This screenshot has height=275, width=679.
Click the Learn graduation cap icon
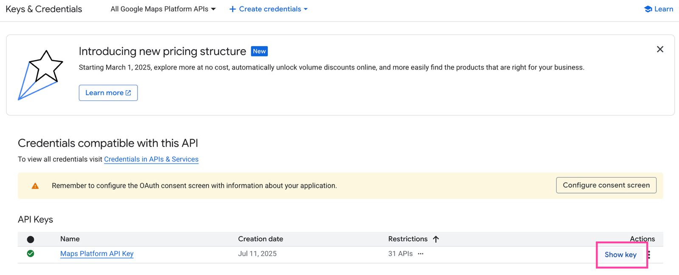point(648,9)
